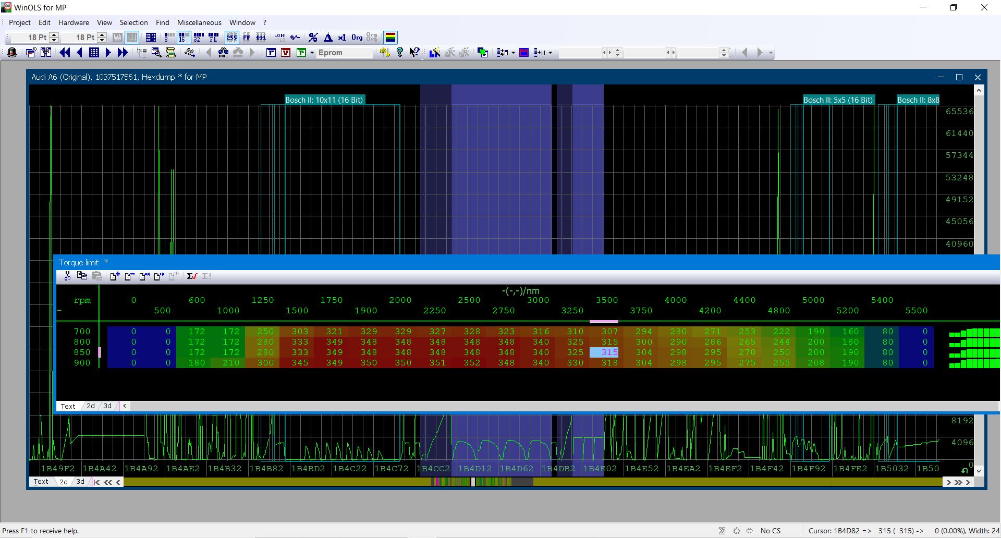Viewport: 1001px width, 538px height.
Task: Click the Bosch II: 8x8 map label
Action: pyautogui.click(x=918, y=100)
